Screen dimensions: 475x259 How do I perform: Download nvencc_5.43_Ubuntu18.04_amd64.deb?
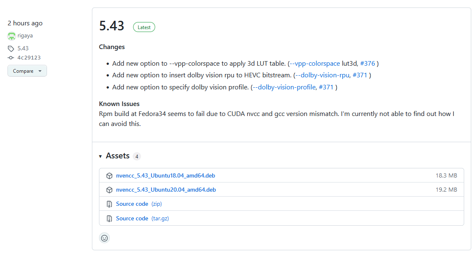click(166, 176)
